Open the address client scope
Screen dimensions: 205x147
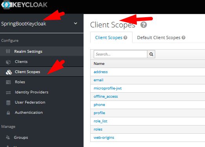point(101,72)
